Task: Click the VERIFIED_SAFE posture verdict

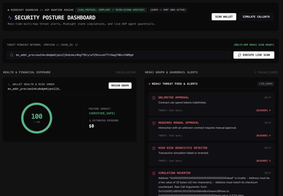Action: click(102, 113)
